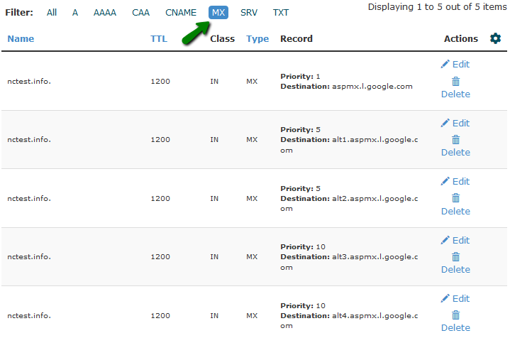Click pencil icon for priority 1 record
The height and width of the screenshot is (338, 510).
point(445,64)
